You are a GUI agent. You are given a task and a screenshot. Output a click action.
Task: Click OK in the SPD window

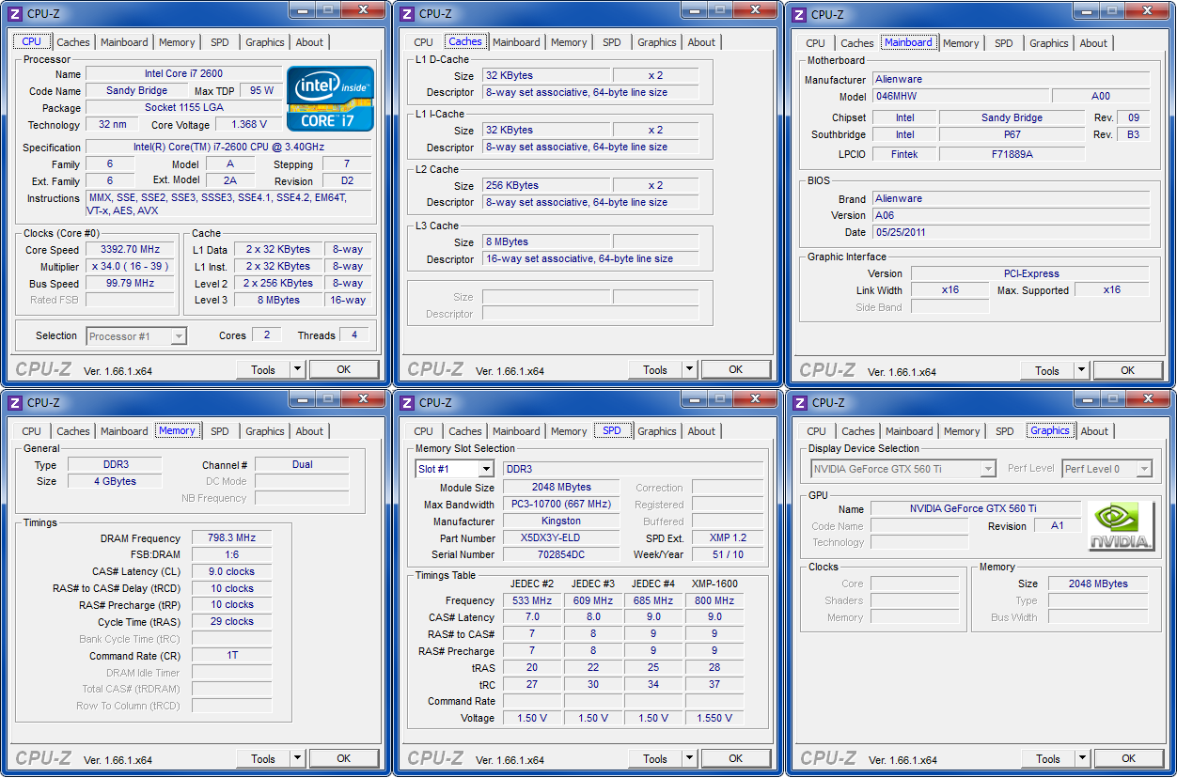pyautogui.click(x=736, y=759)
